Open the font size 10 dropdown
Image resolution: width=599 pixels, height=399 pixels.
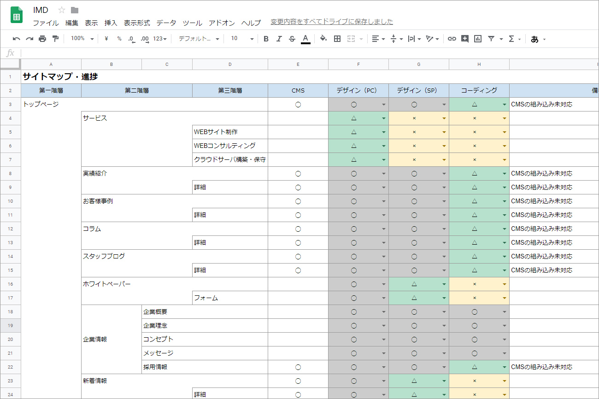pyautogui.click(x=242, y=39)
